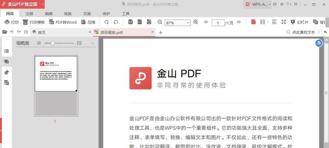Select the red single-page view mode
The height and width of the screenshot is (148, 329).
[x=254, y=22]
